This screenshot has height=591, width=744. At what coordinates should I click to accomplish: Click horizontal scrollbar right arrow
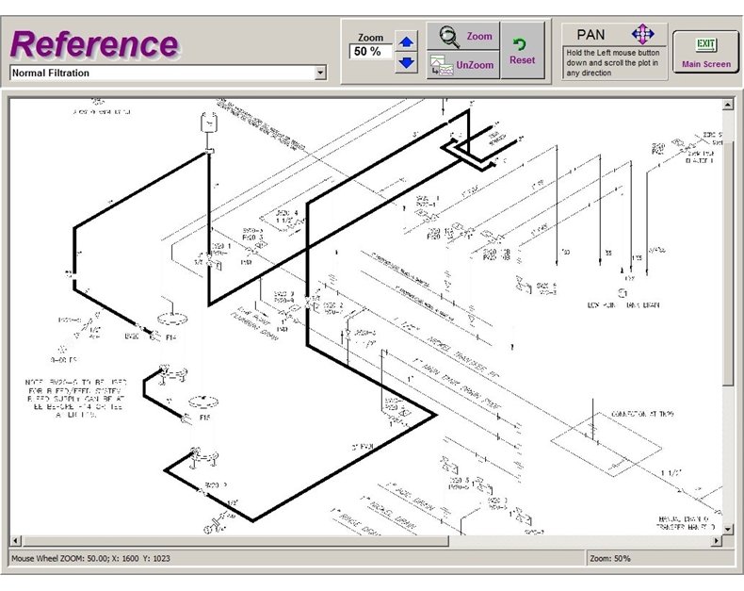[x=716, y=540]
